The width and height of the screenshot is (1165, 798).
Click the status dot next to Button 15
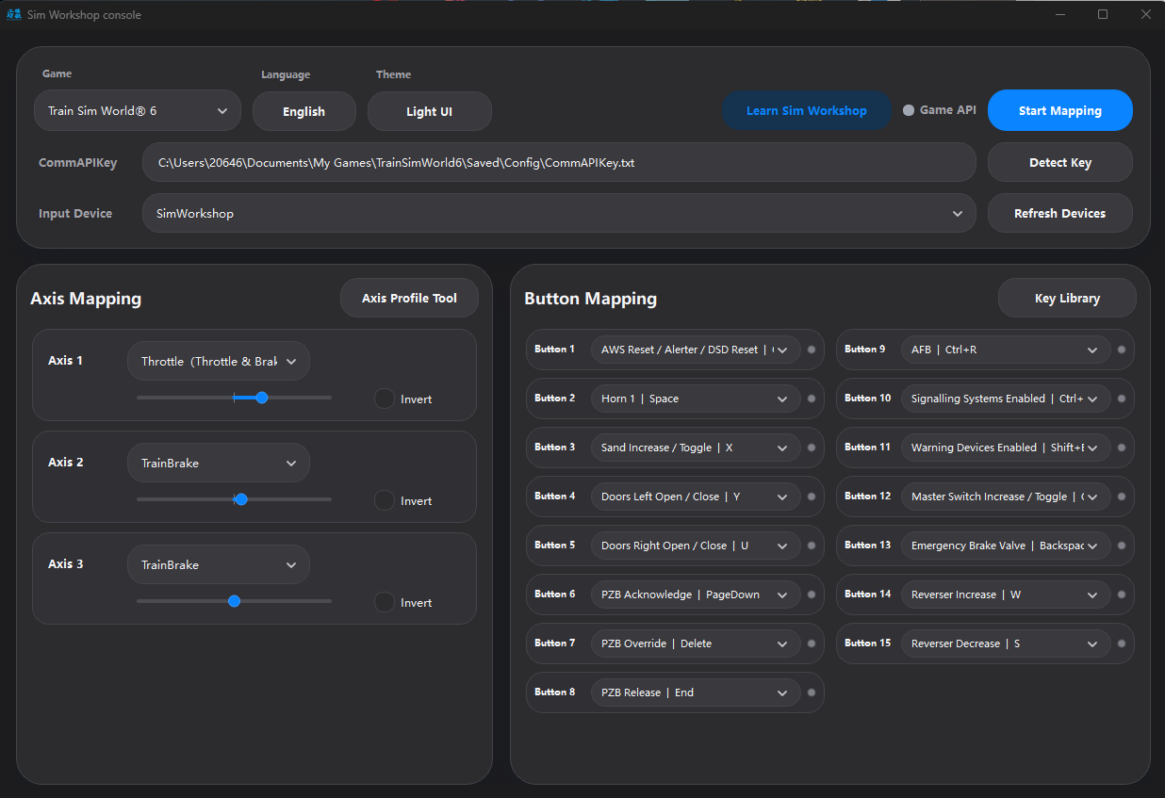(1122, 643)
